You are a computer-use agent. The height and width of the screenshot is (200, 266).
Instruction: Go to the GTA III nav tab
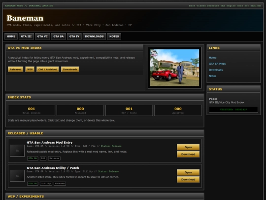(x=26, y=37)
